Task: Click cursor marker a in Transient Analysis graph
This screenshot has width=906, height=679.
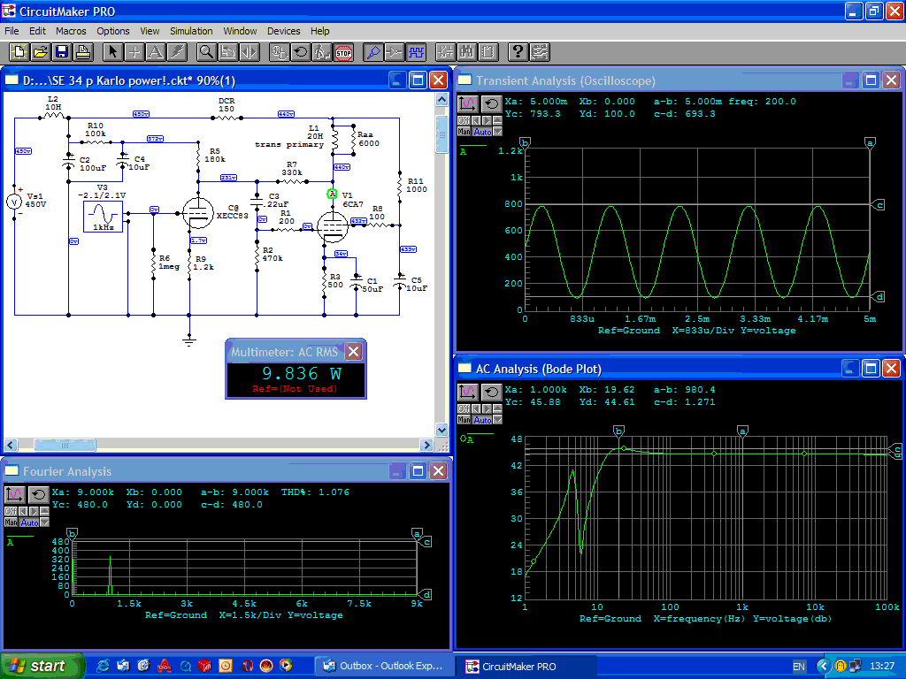Action: coord(870,142)
